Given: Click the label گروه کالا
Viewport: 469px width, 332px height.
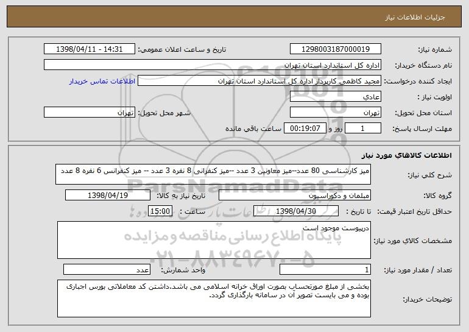Looking at the screenshot, I should coord(437,196).
